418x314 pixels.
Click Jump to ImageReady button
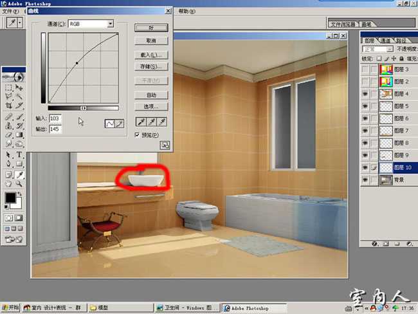(14, 239)
